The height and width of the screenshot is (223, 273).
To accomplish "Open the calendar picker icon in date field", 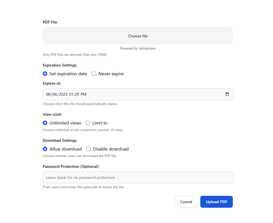I will pyautogui.click(x=227, y=94).
